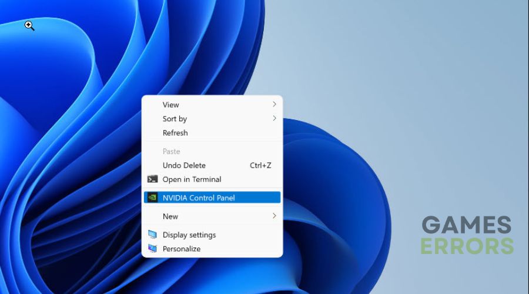Click the monitor icon beside Display settings
This screenshot has height=294, width=529.
click(152, 234)
